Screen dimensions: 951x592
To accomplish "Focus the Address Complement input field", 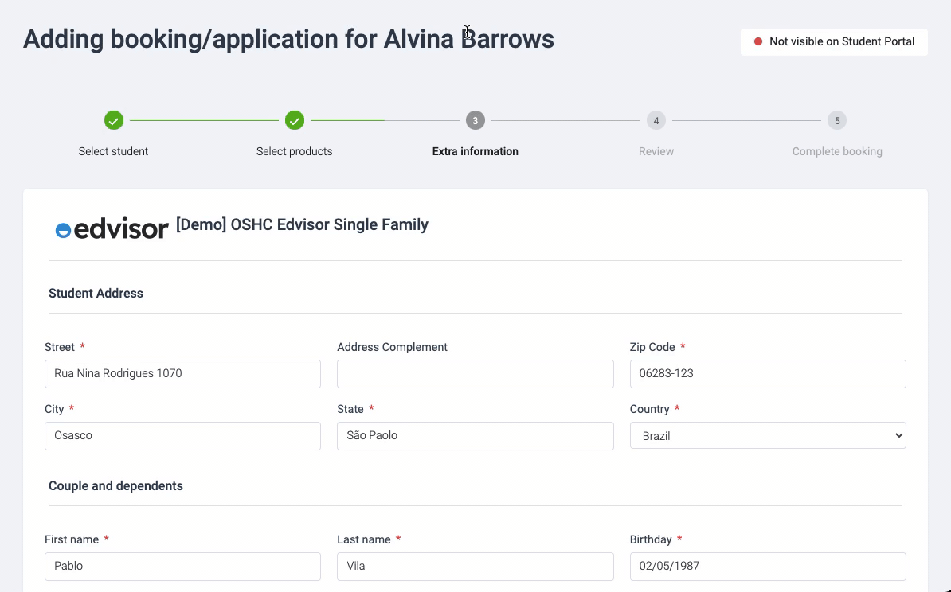I will click(475, 374).
